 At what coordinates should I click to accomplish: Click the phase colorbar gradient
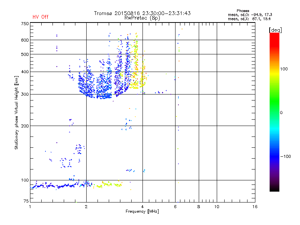tap(274, 112)
